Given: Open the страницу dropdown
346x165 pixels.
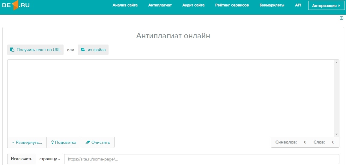Looking at the screenshot, I should coord(50,159).
